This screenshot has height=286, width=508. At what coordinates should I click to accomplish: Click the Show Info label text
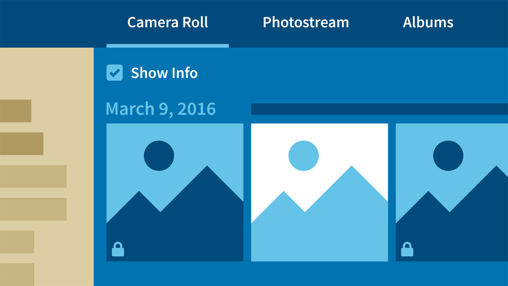point(164,73)
